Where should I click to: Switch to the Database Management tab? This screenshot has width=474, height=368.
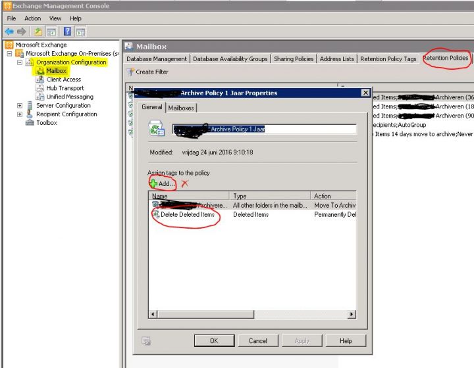[x=157, y=59]
